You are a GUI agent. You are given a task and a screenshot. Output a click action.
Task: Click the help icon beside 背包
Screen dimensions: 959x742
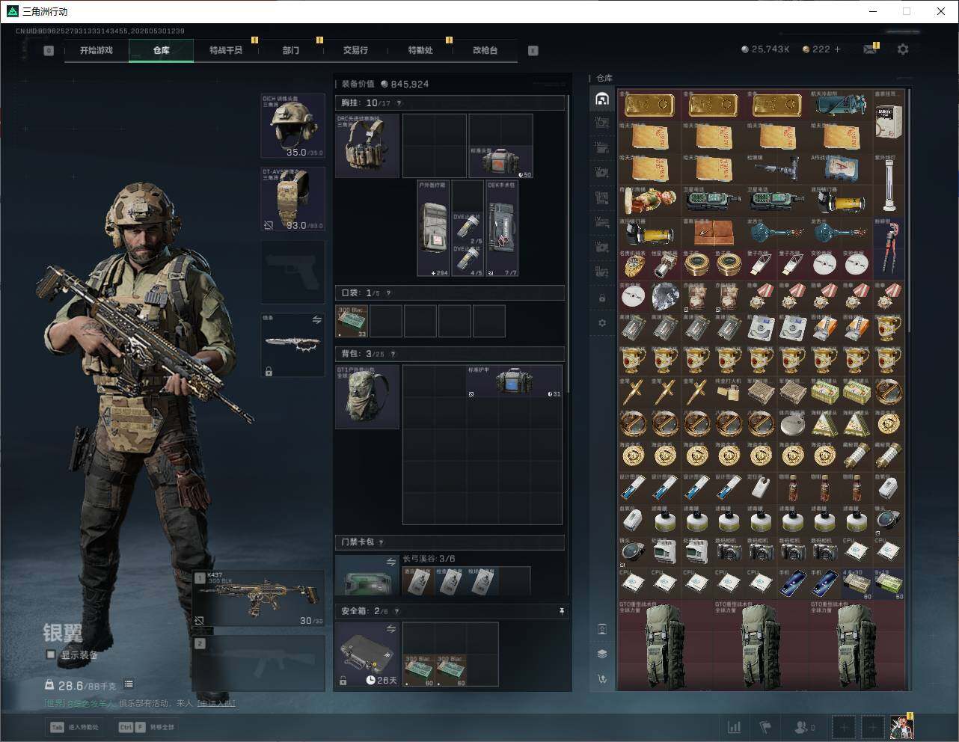point(393,354)
